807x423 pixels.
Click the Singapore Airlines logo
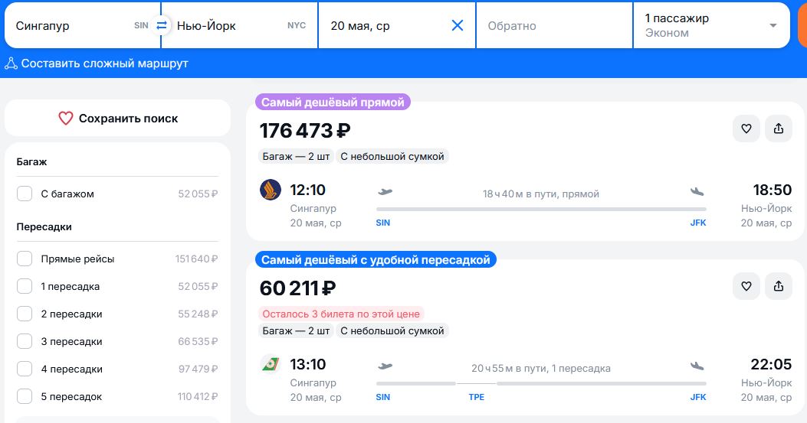(271, 190)
